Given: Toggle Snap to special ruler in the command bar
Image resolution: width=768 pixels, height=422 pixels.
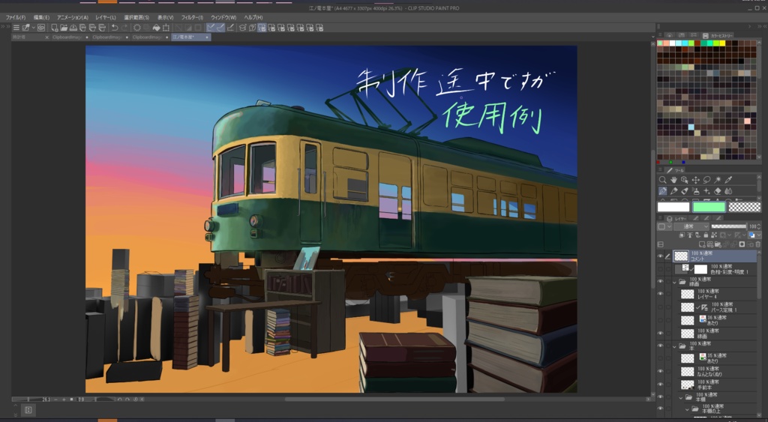Looking at the screenshot, I should (220, 28).
